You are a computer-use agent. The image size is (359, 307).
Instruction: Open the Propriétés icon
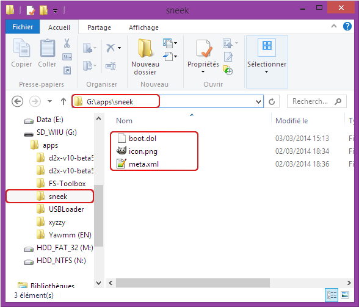pyautogui.click(x=204, y=48)
